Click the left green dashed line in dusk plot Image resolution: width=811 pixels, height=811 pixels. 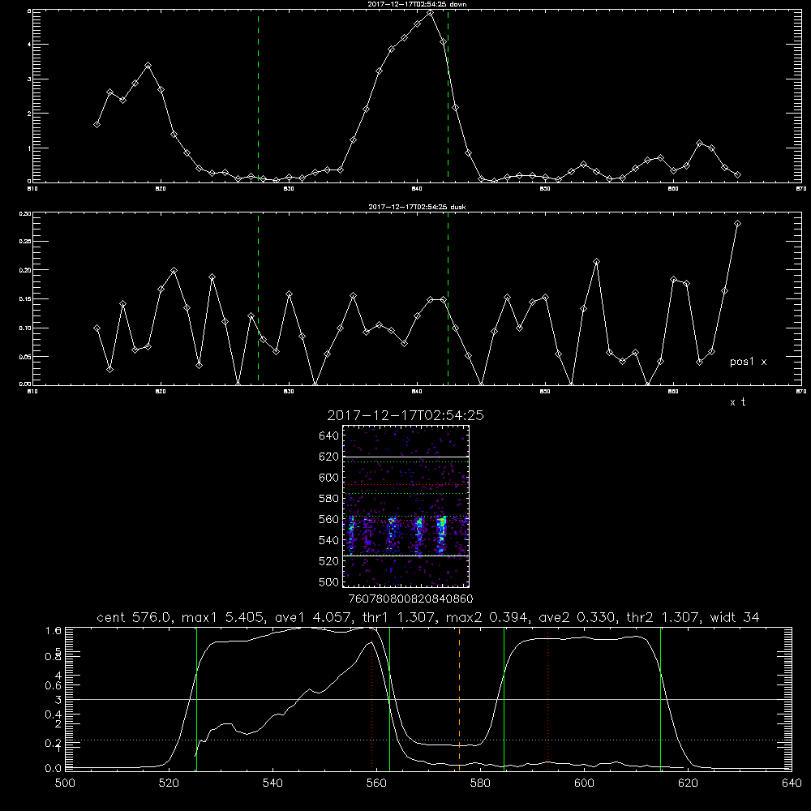point(258,298)
